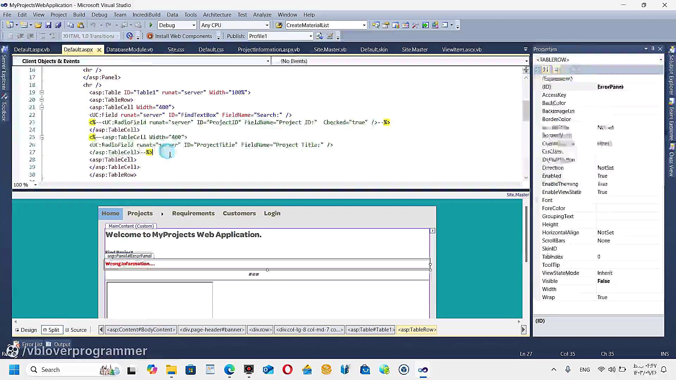Click Install Web Components button
The height and width of the screenshot is (380, 676).
coord(180,36)
